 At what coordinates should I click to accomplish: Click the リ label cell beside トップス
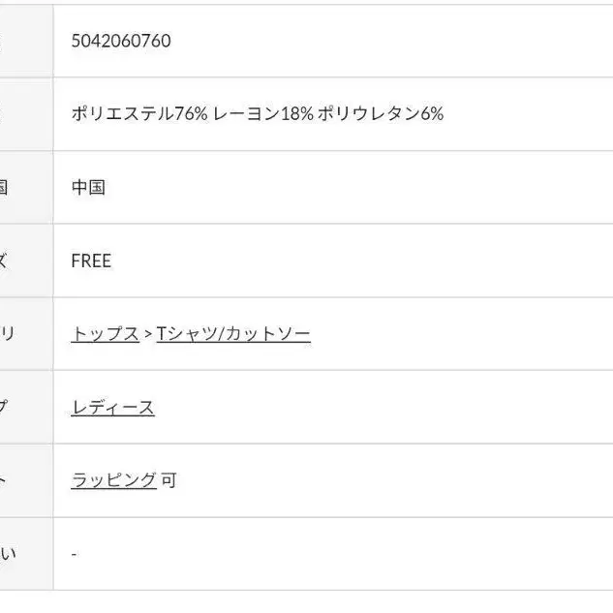tap(19, 334)
